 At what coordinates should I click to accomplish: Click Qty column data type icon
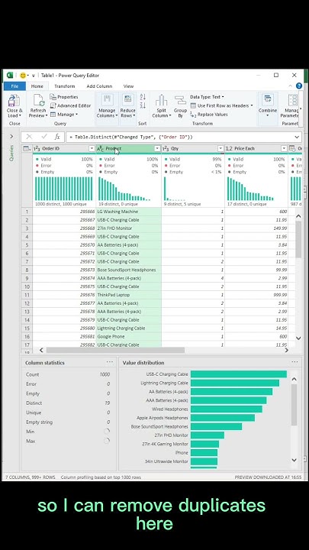166,149
